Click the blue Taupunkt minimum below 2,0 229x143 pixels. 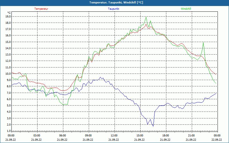click(153, 126)
